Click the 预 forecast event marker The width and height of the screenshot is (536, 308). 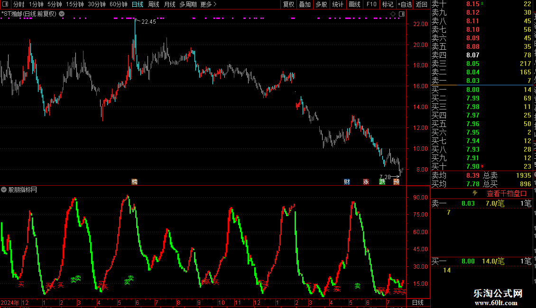396,181
